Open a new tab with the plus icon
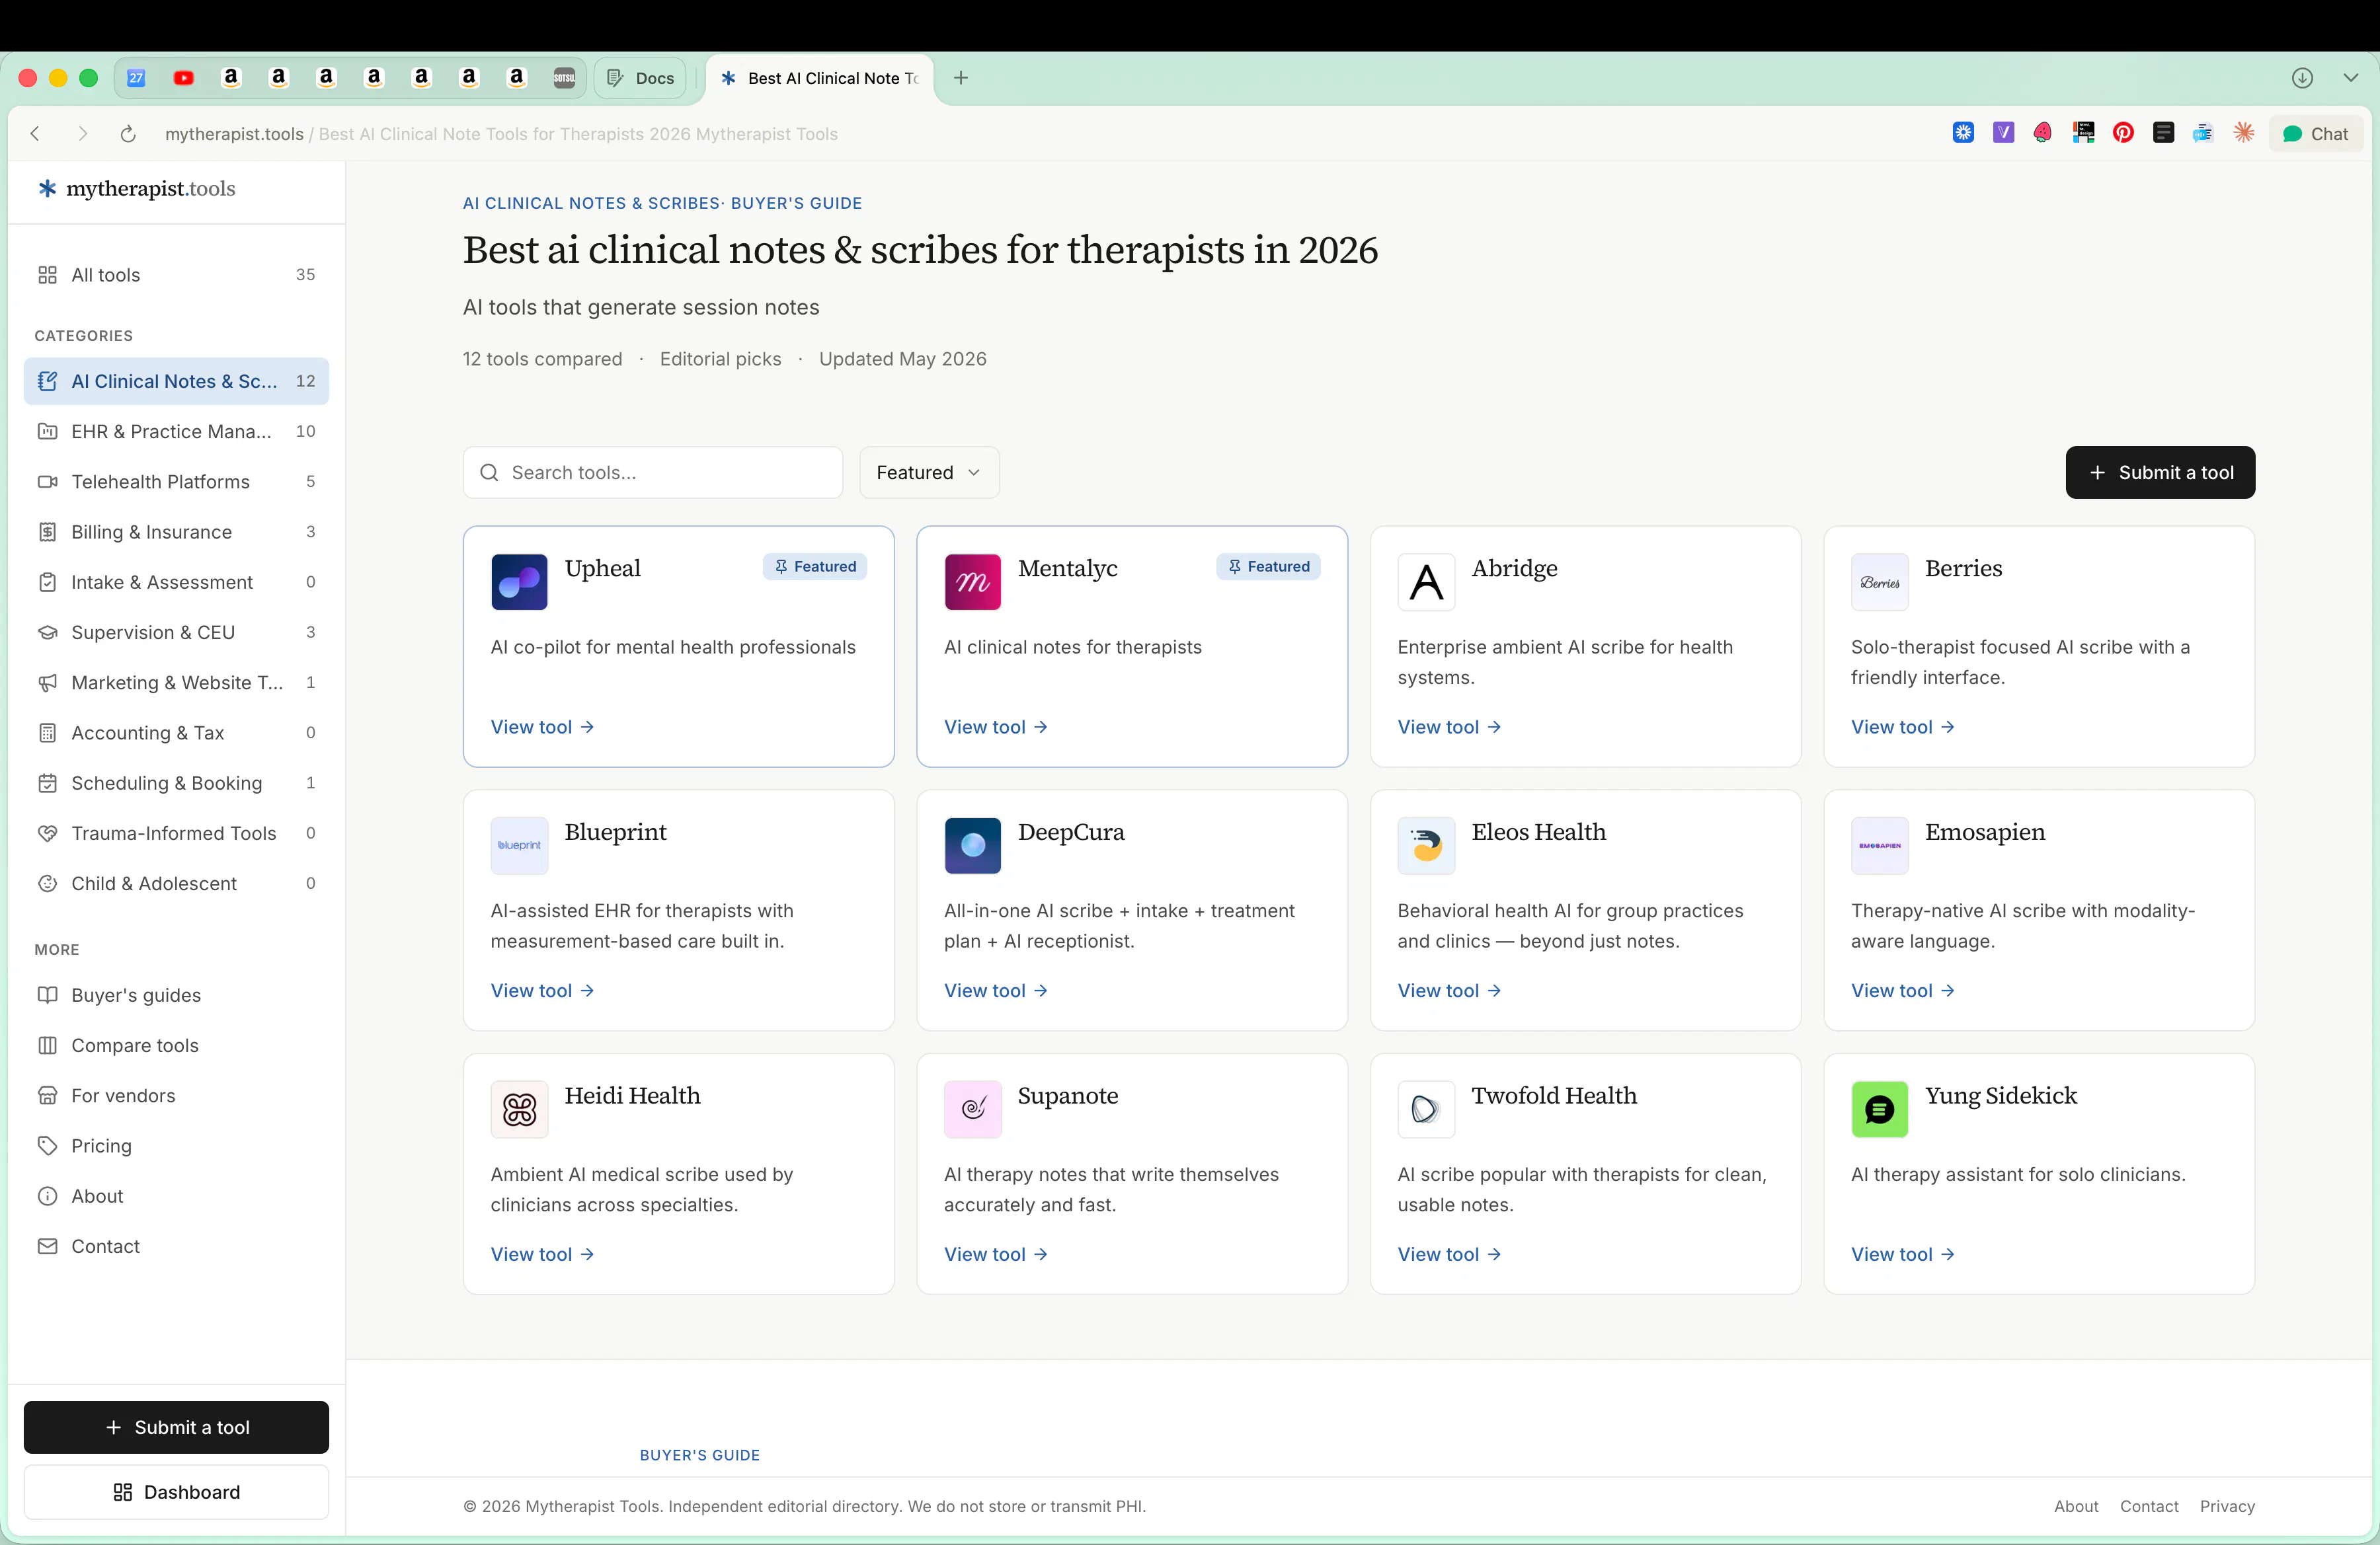Viewport: 2380px width, 1545px height. pyautogui.click(x=961, y=78)
